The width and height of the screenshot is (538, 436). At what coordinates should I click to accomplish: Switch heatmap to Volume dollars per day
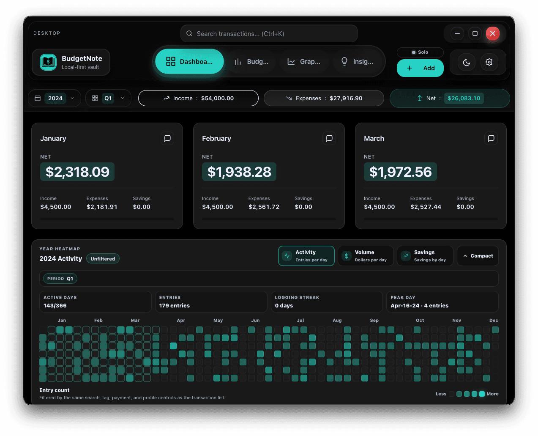(366, 256)
